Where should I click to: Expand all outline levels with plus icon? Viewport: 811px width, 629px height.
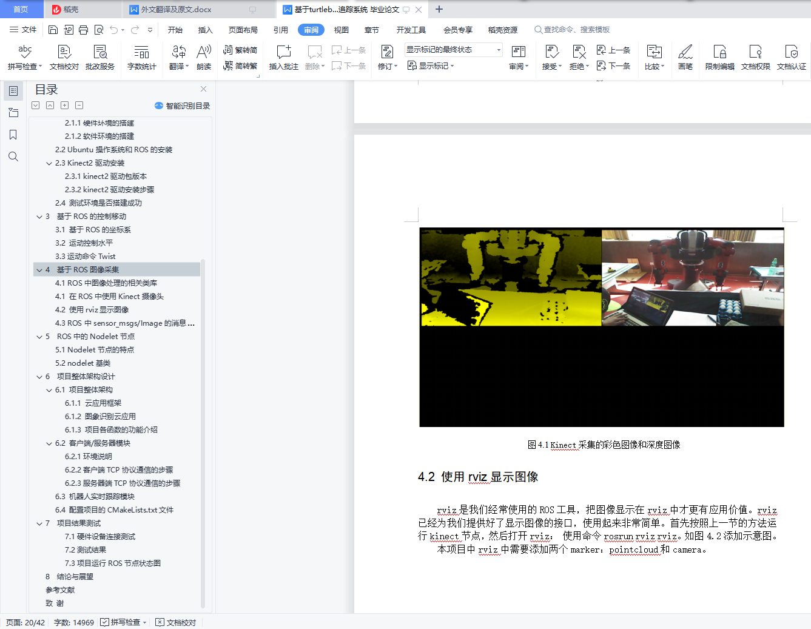click(64, 106)
